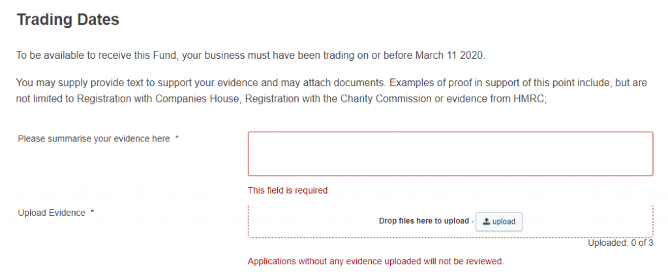Click the 'This field is required' error message
668x272 pixels.
[287, 190]
